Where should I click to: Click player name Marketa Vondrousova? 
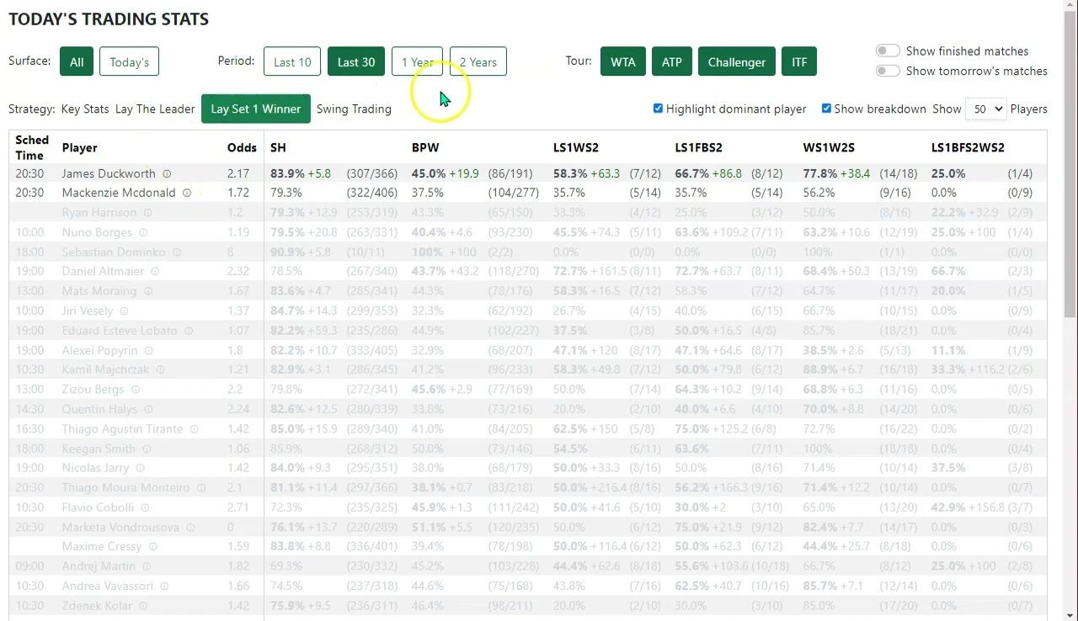[120, 527]
